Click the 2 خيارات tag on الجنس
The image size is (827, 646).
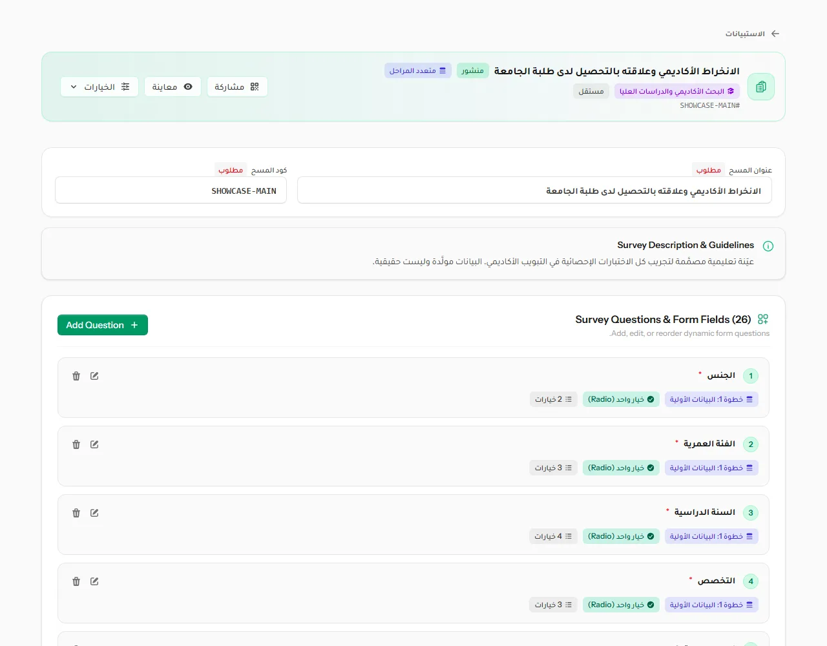tap(553, 399)
